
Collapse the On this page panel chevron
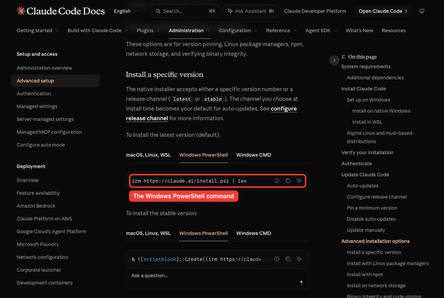point(334,60)
